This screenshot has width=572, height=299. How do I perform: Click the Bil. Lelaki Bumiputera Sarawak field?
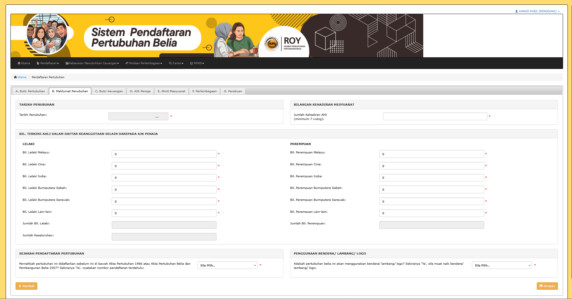[164, 201]
